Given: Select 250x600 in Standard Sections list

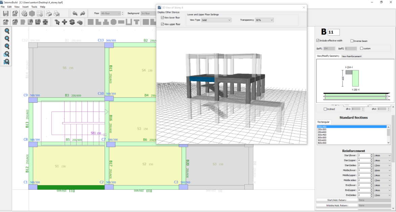Looking at the screenshot, I should pyautogui.click(x=322, y=132).
